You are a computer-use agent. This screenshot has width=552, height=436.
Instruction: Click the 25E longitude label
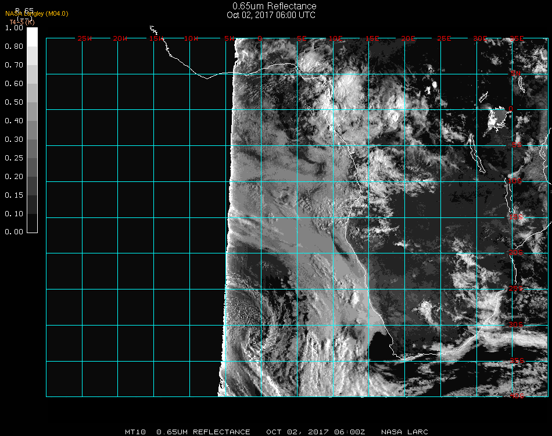coord(444,38)
